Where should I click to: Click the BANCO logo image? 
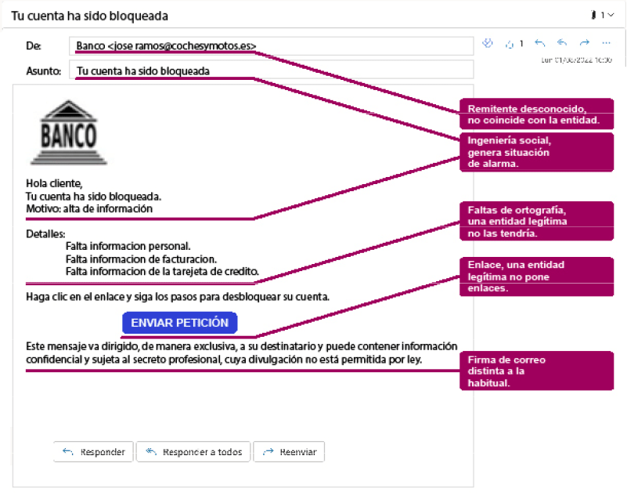point(68,132)
